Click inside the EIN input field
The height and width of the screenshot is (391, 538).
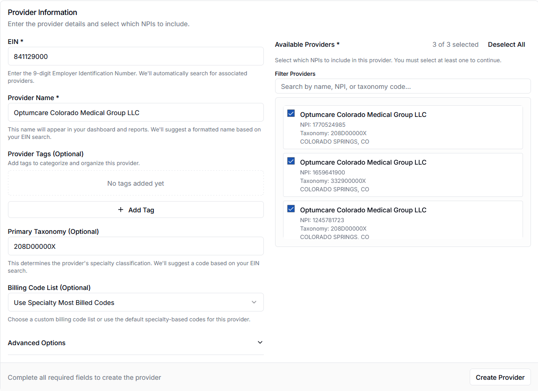point(136,56)
